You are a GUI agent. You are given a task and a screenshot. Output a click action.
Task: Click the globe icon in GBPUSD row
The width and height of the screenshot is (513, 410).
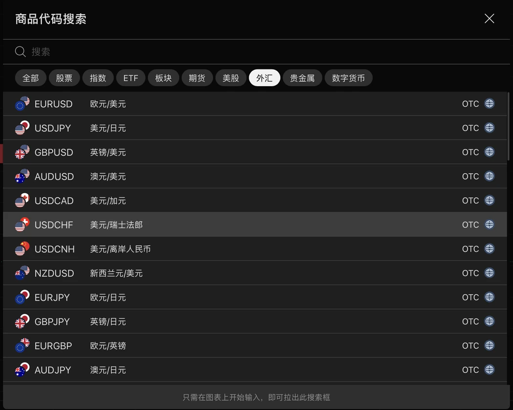click(x=490, y=152)
